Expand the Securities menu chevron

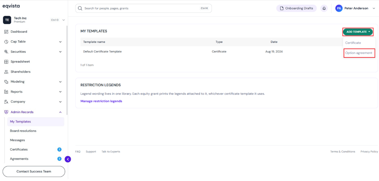60,52
